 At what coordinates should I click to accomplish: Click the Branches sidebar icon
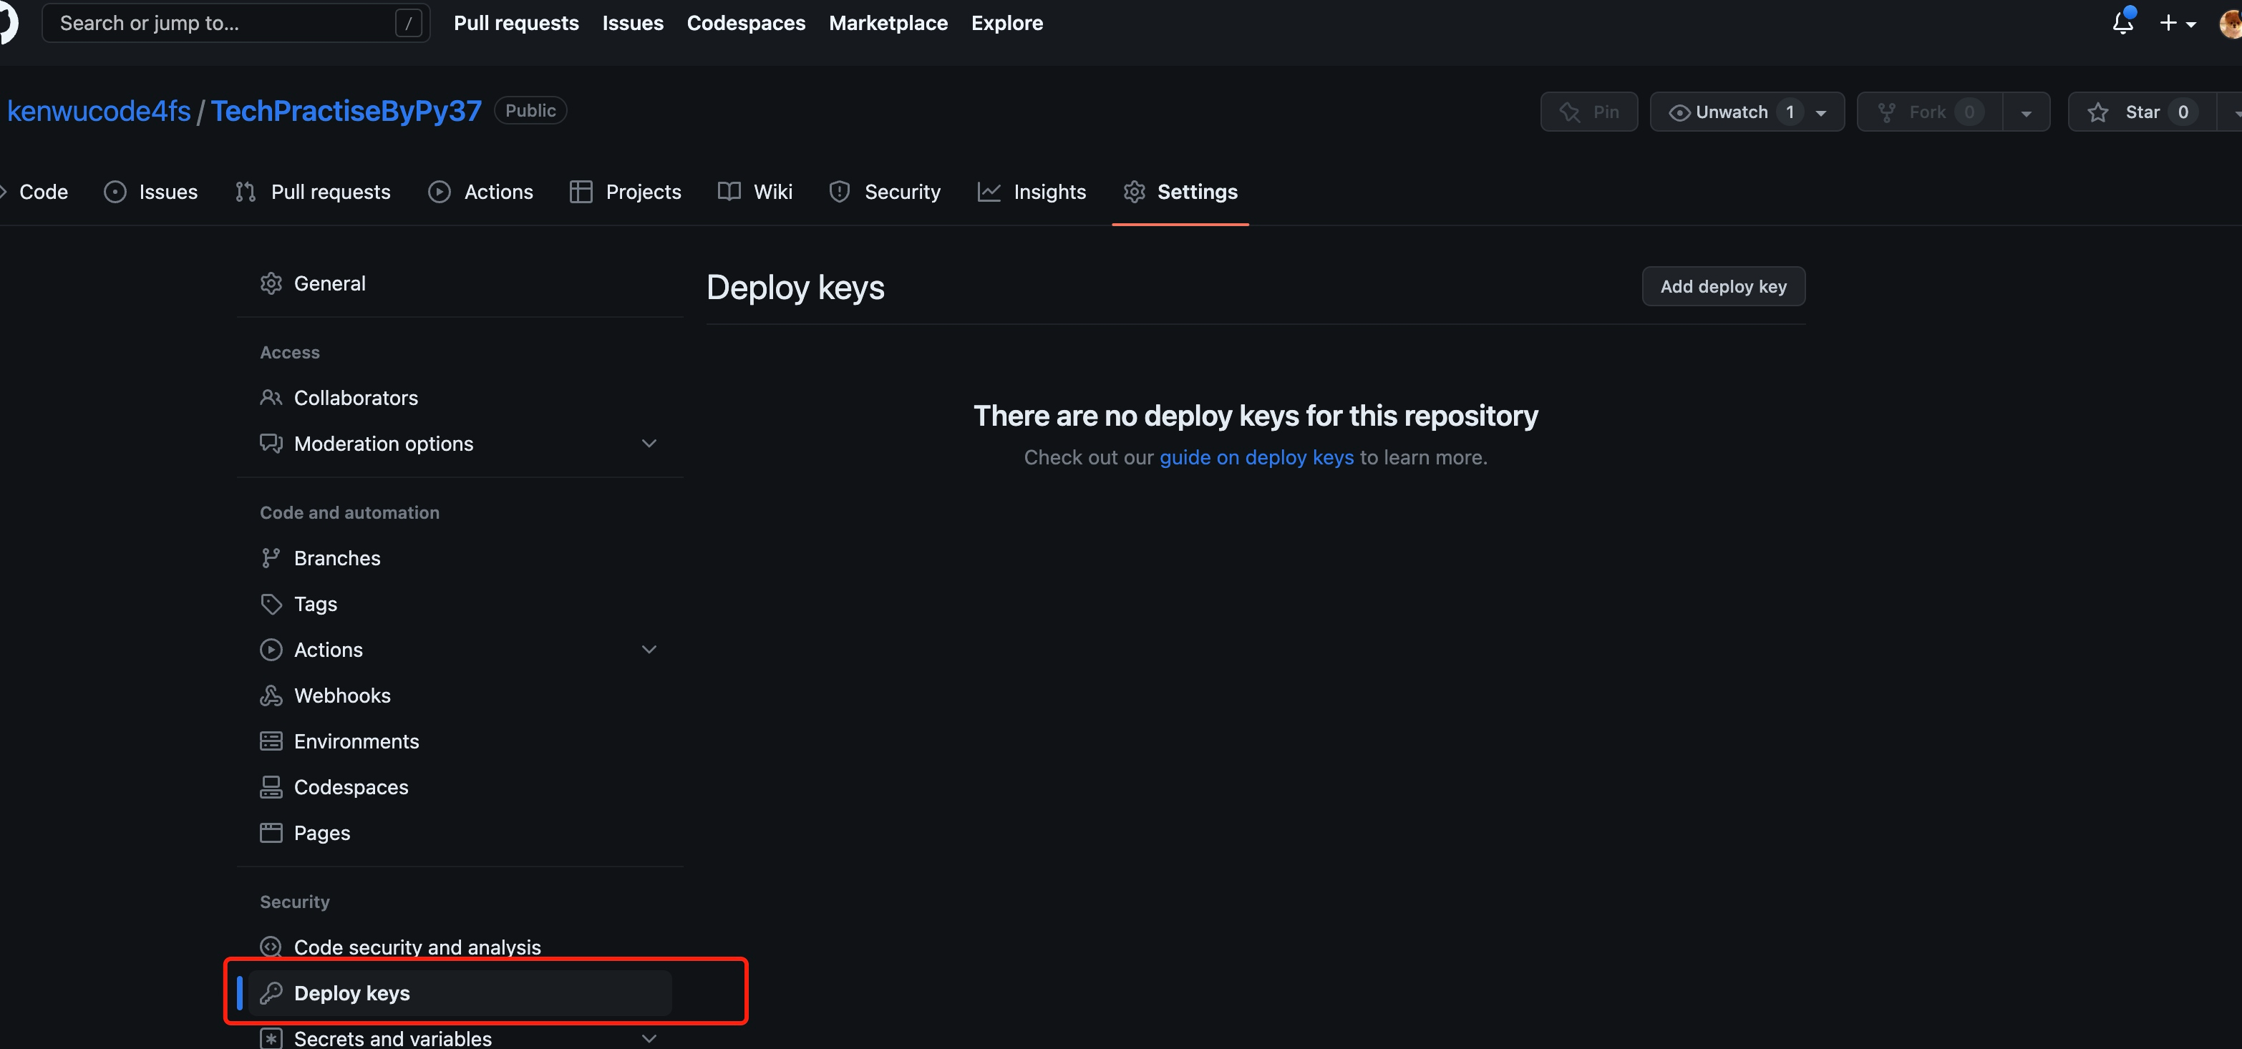[271, 557]
